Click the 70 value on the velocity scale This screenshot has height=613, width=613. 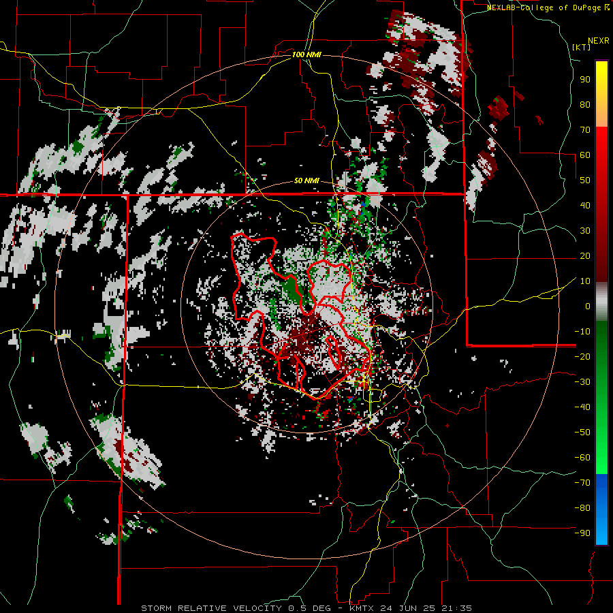pyautogui.click(x=585, y=130)
